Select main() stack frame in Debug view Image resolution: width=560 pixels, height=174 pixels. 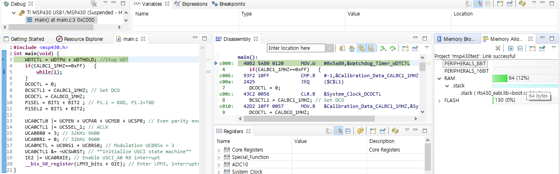point(61,20)
